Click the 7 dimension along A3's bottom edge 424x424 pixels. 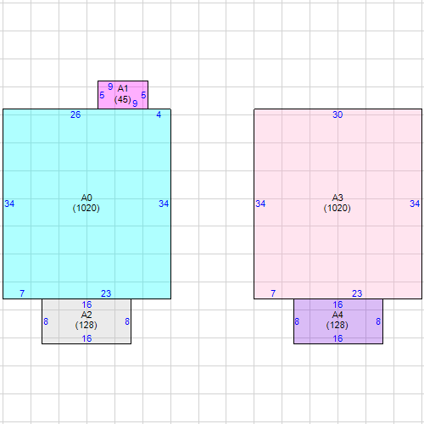[273, 293]
